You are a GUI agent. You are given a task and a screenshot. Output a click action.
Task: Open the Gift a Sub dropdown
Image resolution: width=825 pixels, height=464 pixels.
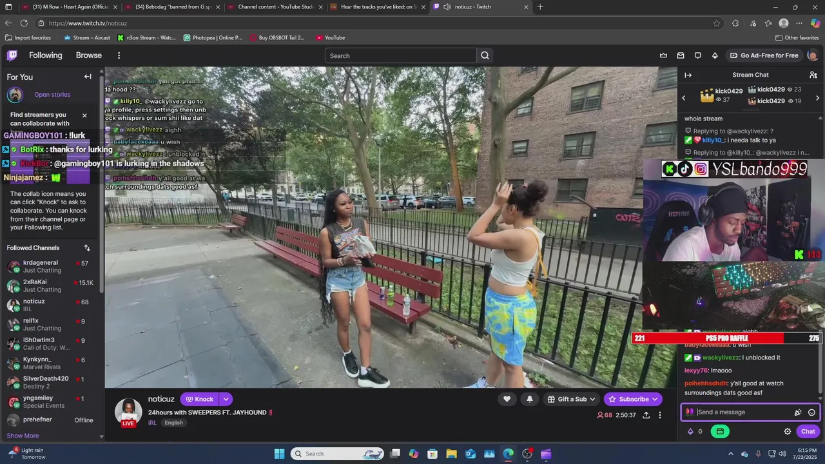click(571, 399)
